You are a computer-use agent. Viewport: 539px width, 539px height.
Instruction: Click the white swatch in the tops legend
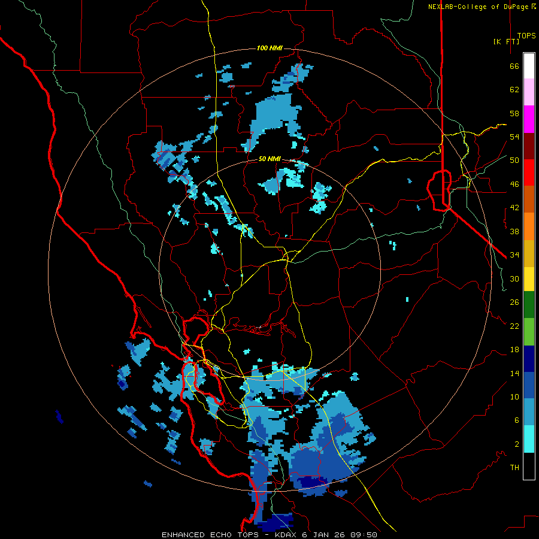point(529,66)
